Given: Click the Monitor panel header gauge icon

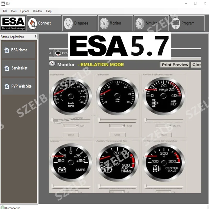Looking at the screenshot, I should tap(52, 63).
